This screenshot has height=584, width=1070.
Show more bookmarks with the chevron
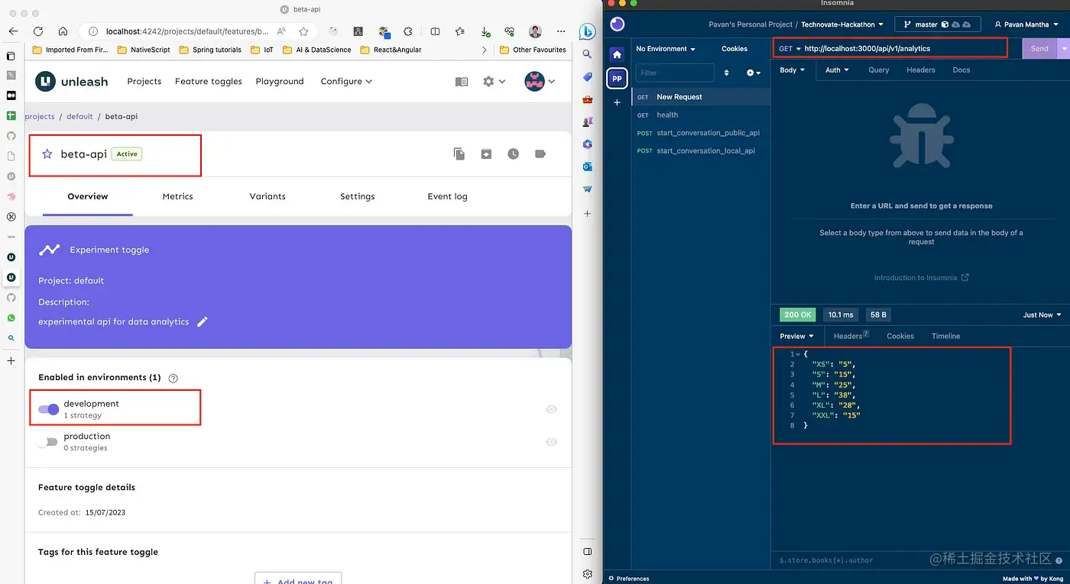484,50
